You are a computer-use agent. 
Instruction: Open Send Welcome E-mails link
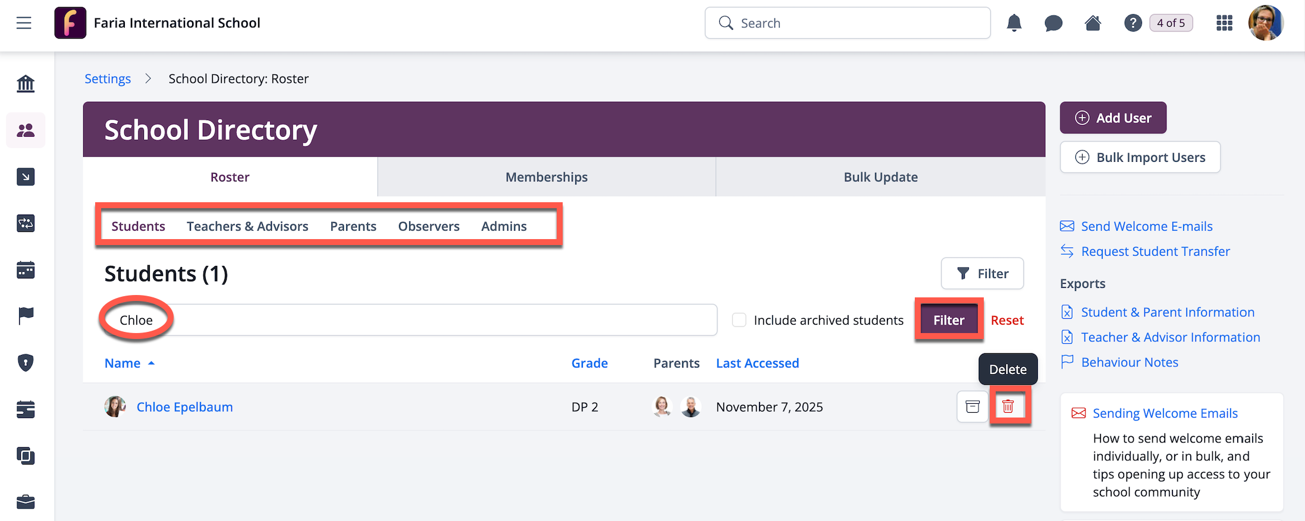coord(1146,227)
